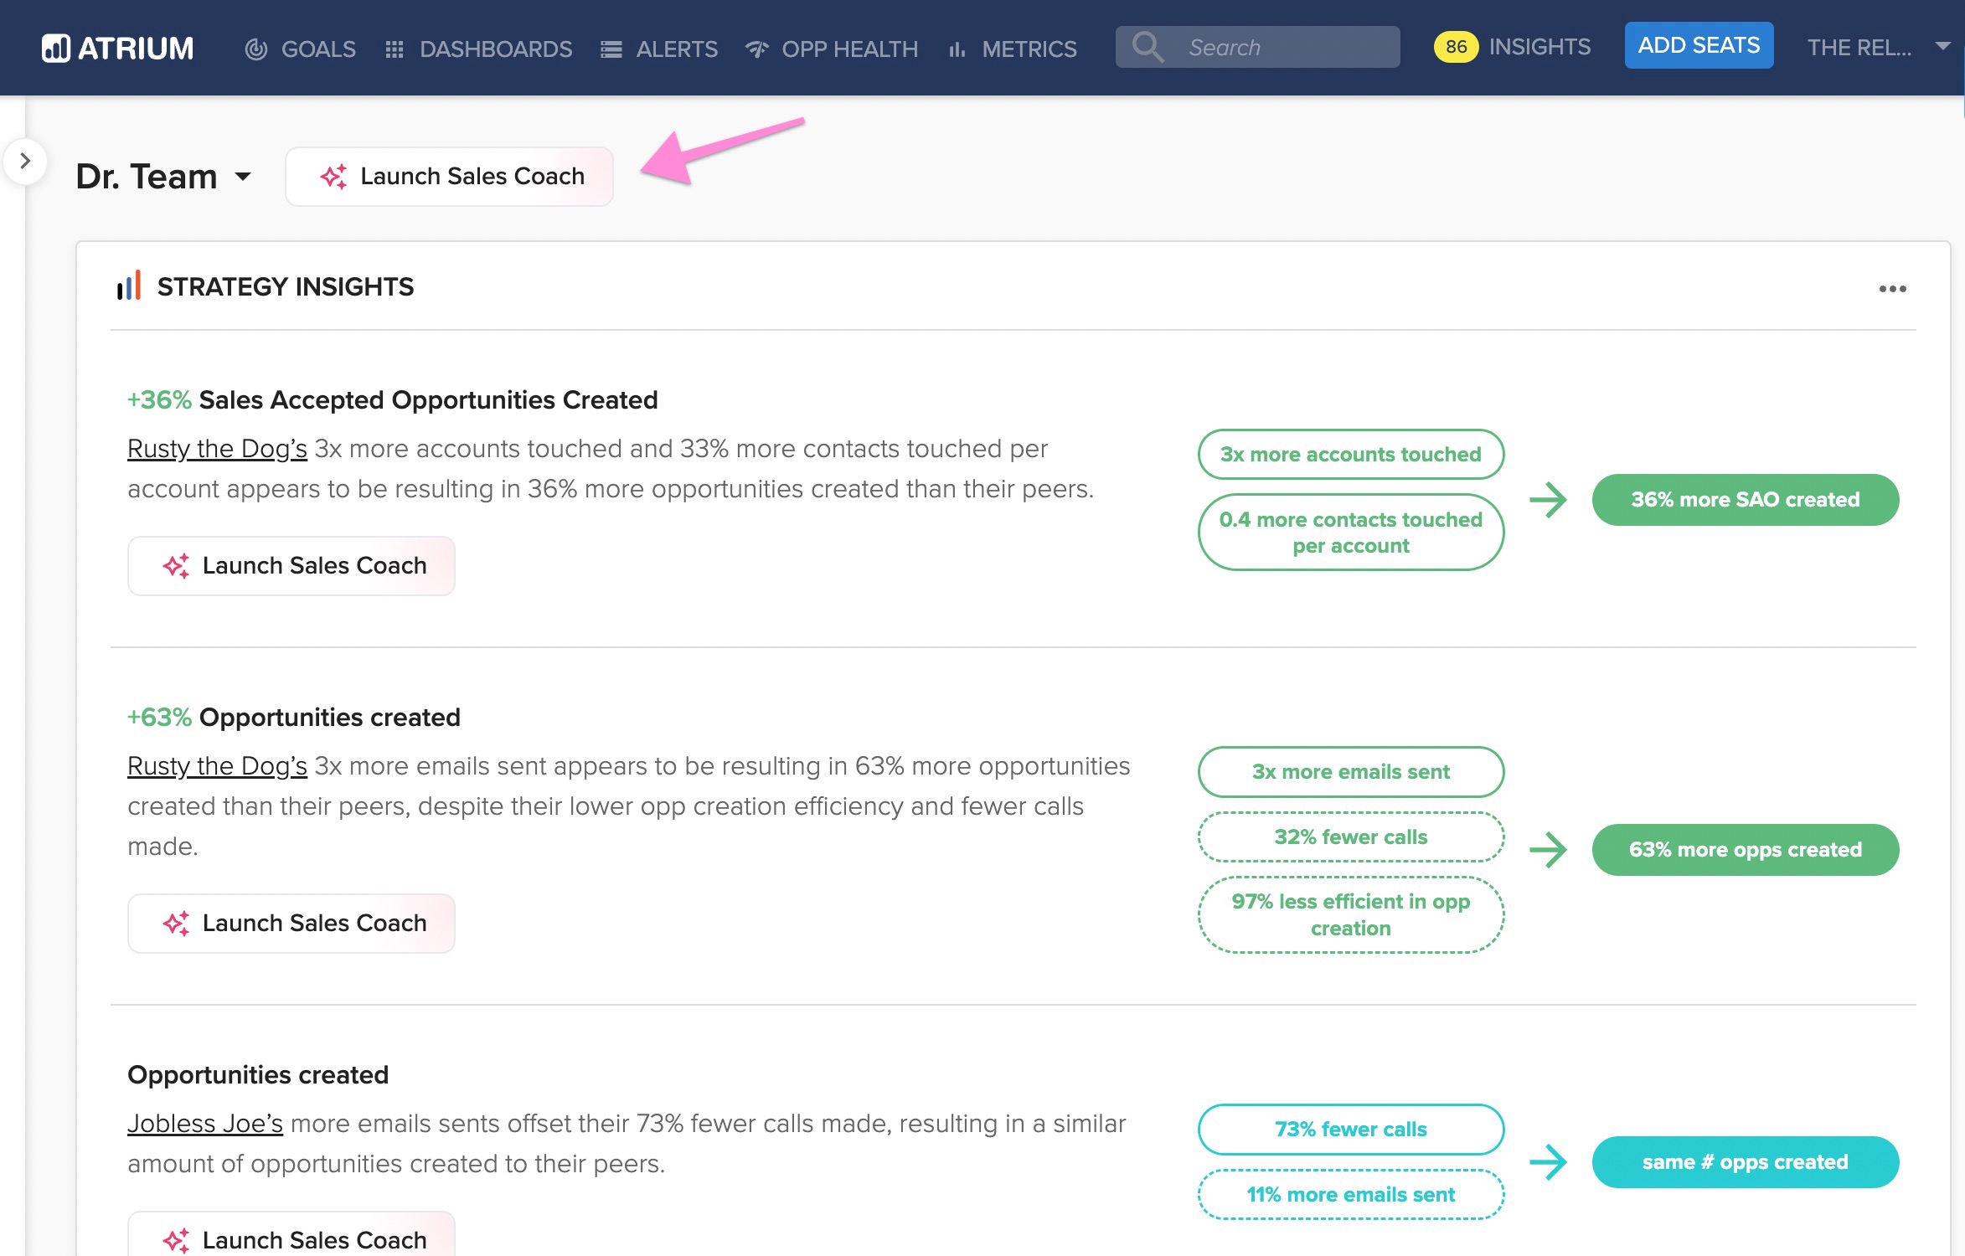Expand the collapsed left sidebar chevron
Image resolution: width=1965 pixels, height=1256 pixels.
click(25, 161)
